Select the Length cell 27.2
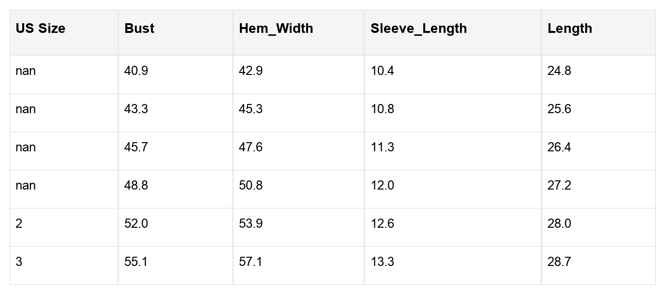665x294 pixels. click(x=559, y=186)
